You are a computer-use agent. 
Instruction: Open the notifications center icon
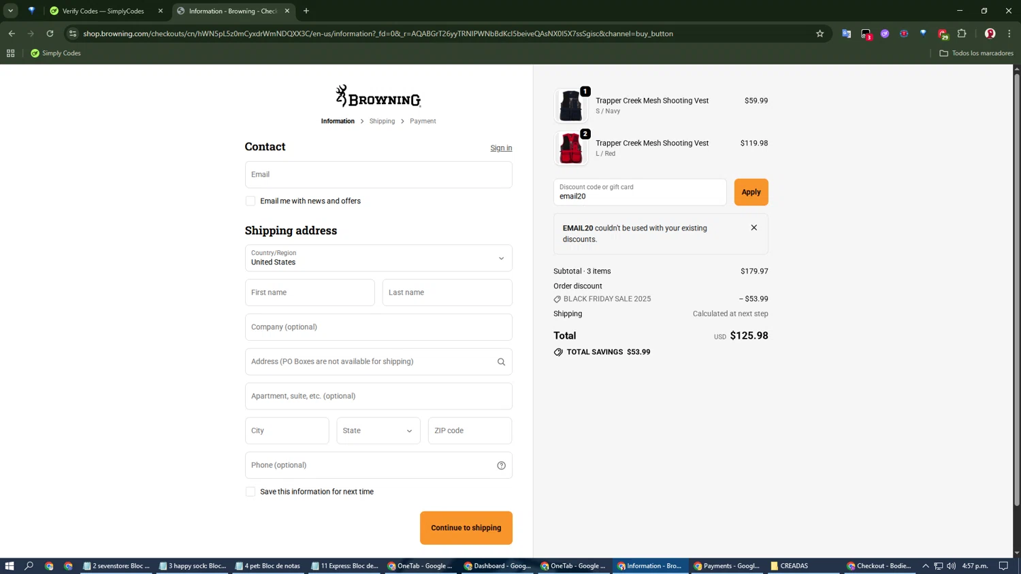1003,566
